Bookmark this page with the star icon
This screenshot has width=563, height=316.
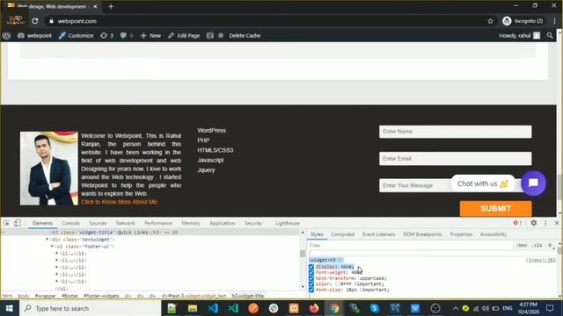pos(490,21)
